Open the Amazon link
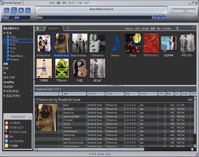The height and width of the screenshot is (157, 199). pos(129,29)
